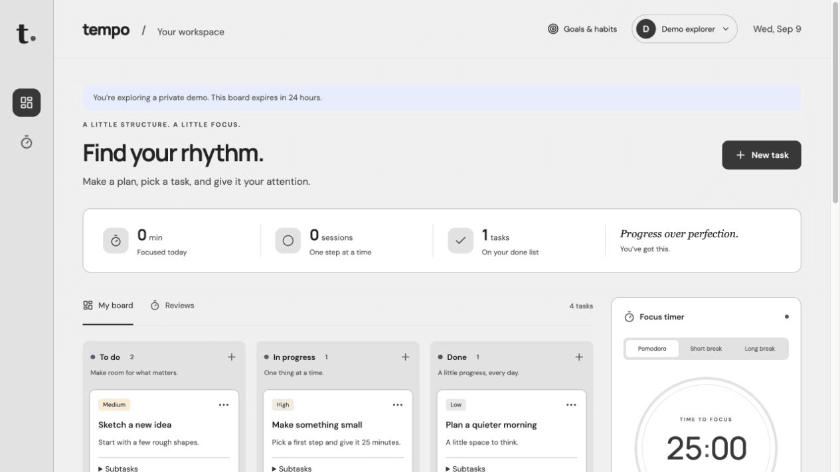The height and width of the screenshot is (472, 840).
Task: Add a task to the To do column
Action: click(x=232, y=357)
